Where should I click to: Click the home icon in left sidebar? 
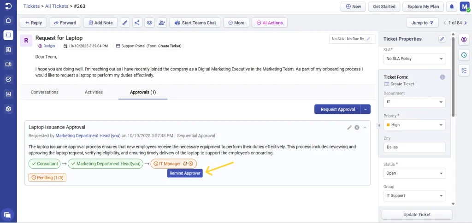[x=8, y=20]
